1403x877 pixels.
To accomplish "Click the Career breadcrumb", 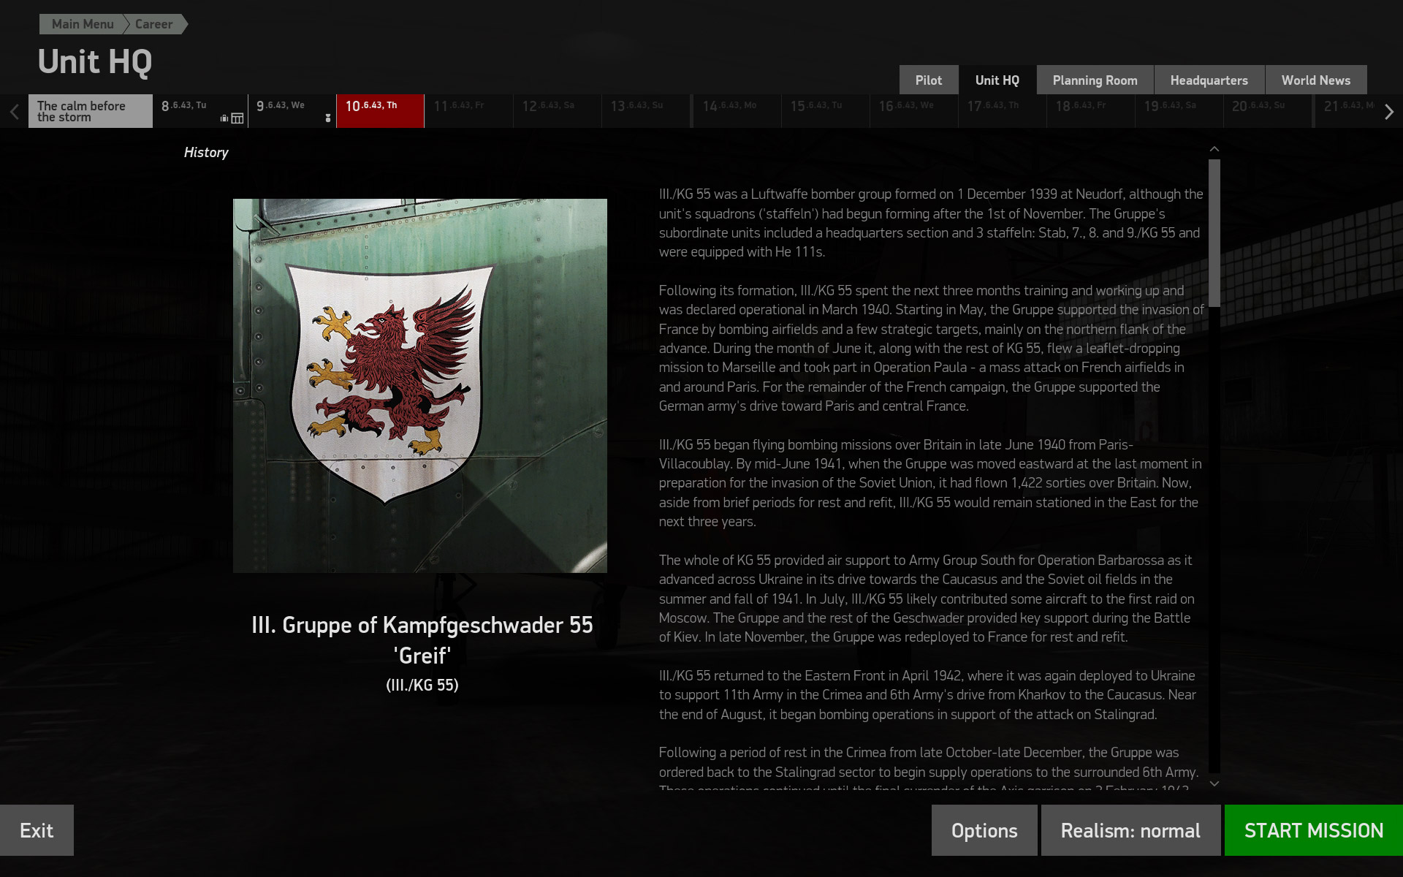I will (x=154, y=24).
